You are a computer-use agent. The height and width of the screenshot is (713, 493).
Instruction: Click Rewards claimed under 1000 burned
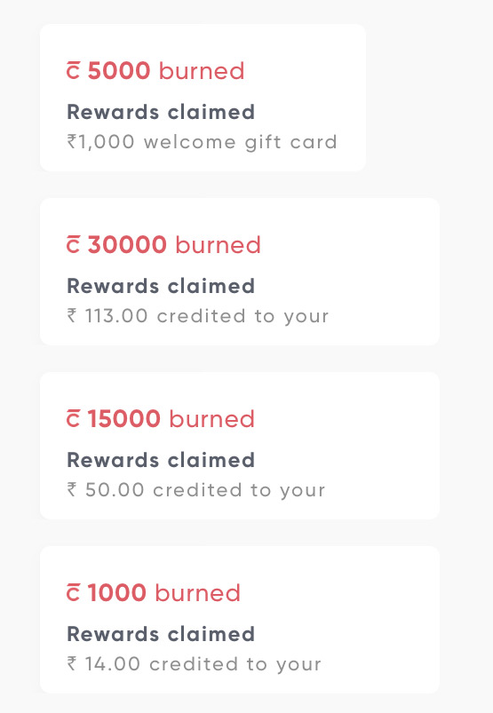[161, 634]
